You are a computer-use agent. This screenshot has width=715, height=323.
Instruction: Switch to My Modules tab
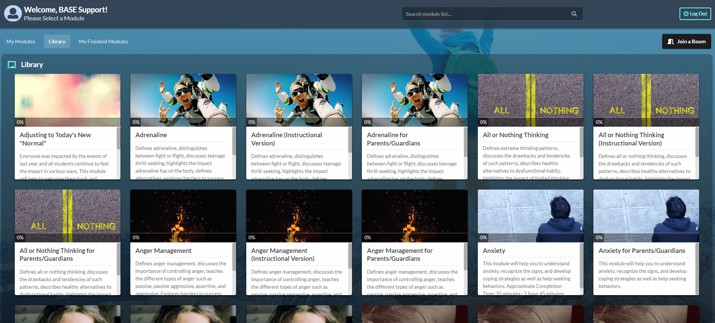point(21,41)
